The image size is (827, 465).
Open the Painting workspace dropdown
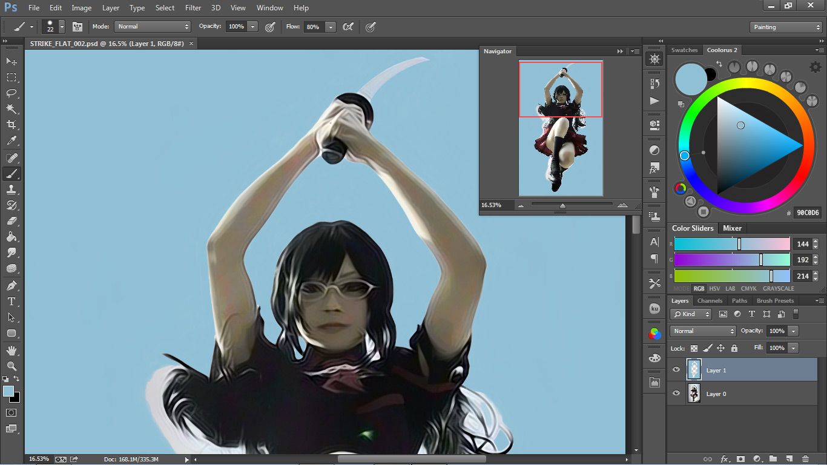coord(785,27)
